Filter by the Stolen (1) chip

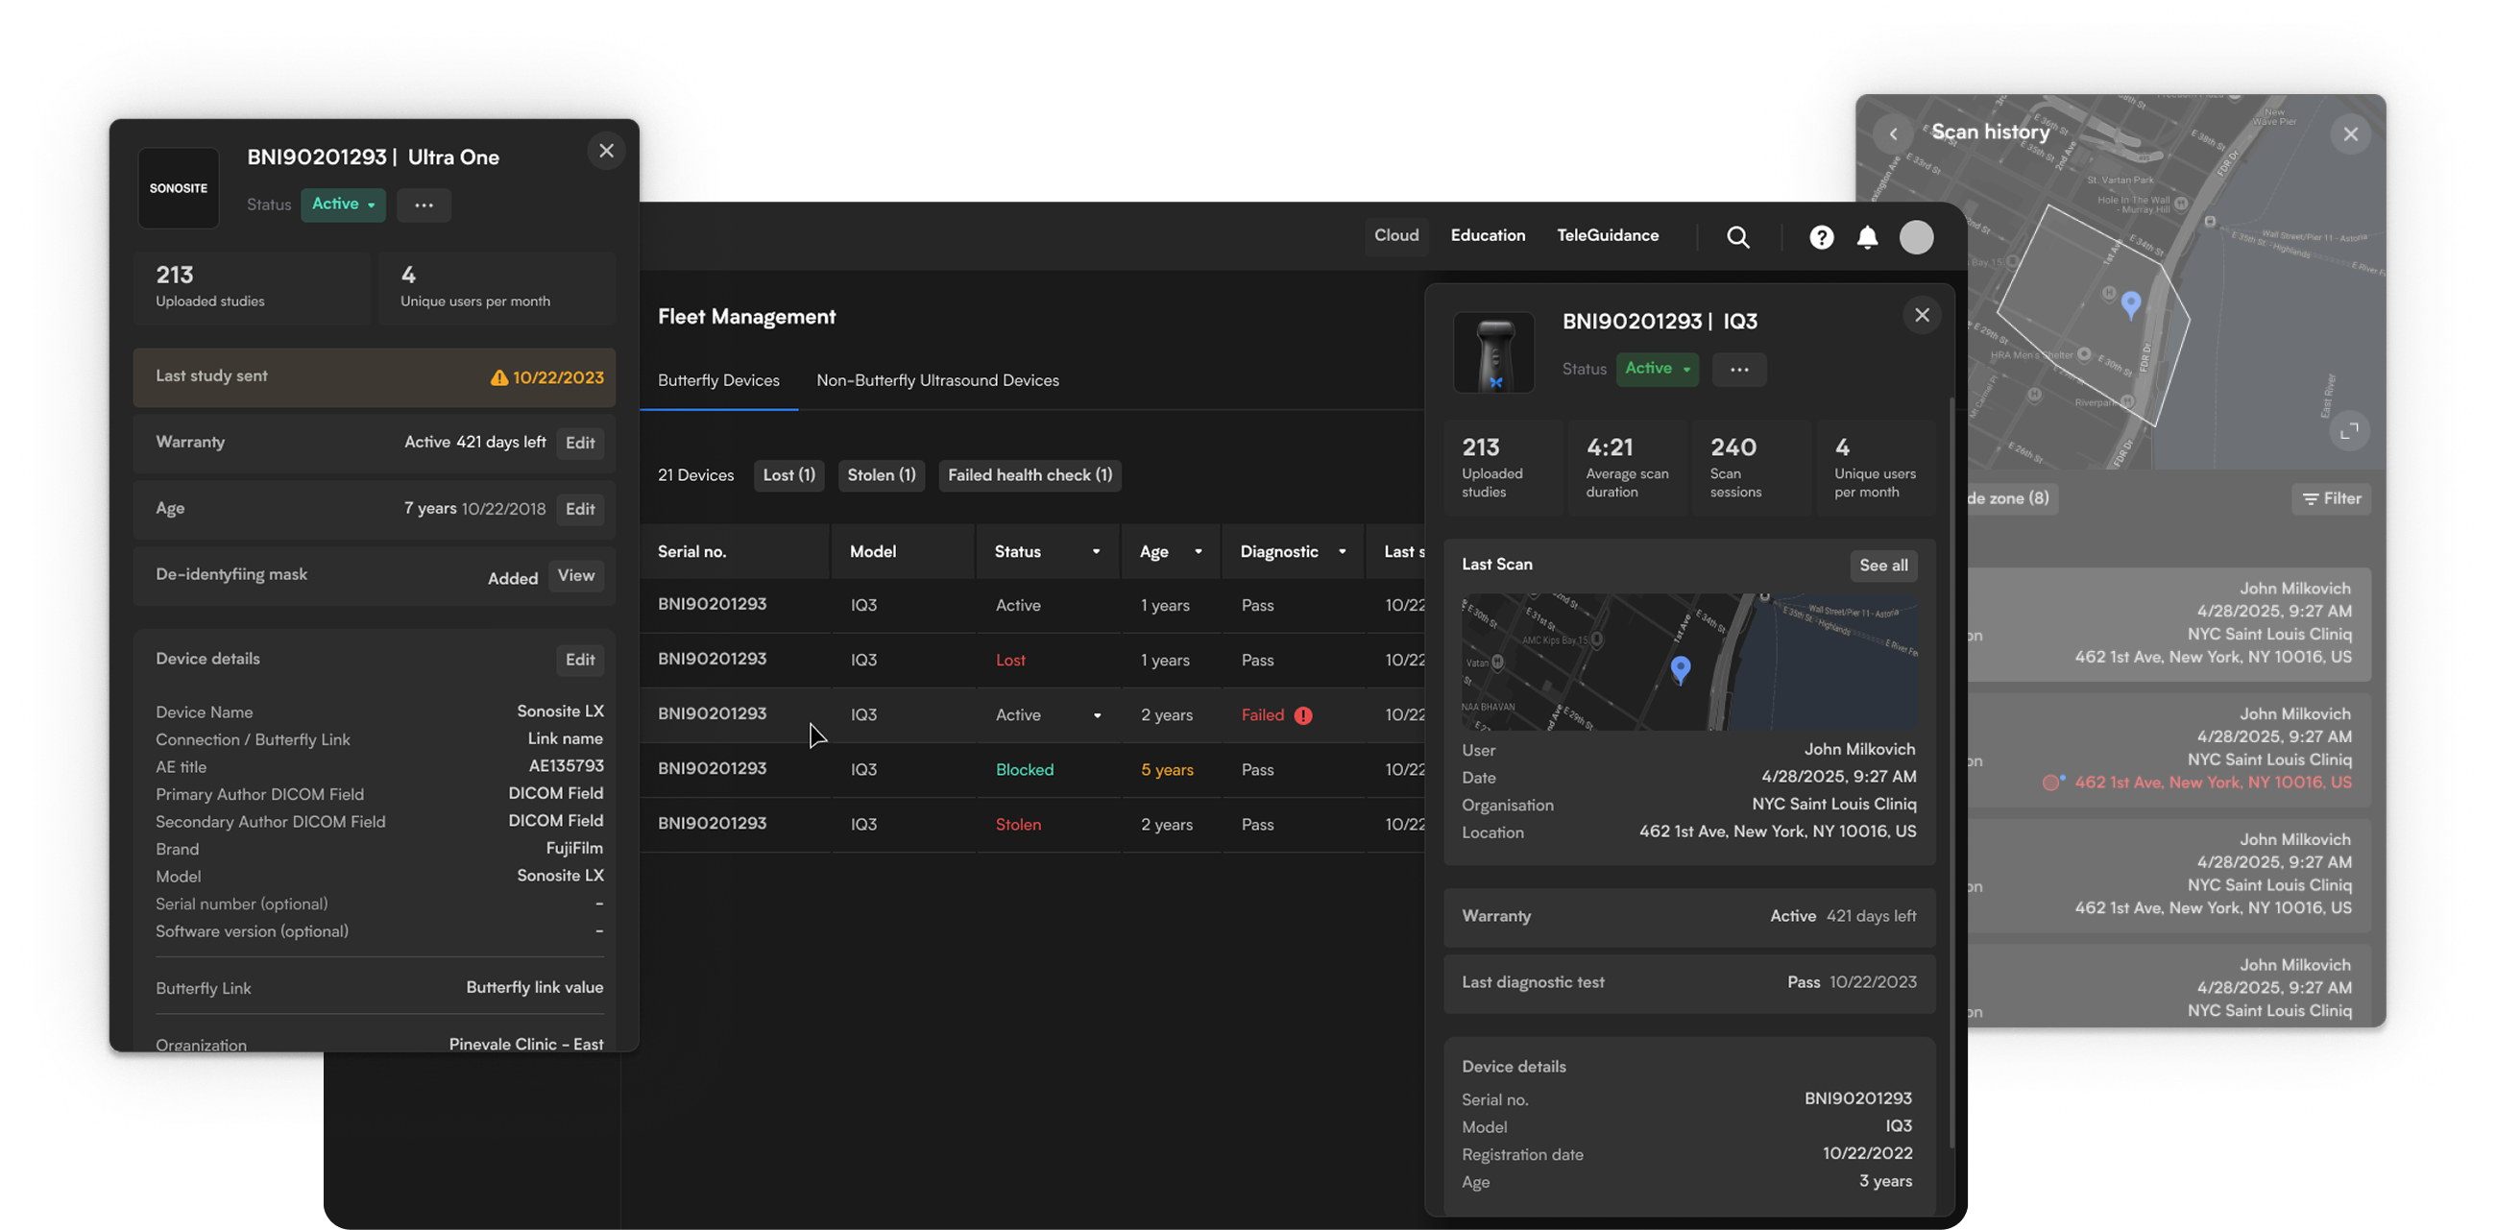pyautogui.click(x=881, y=475)
